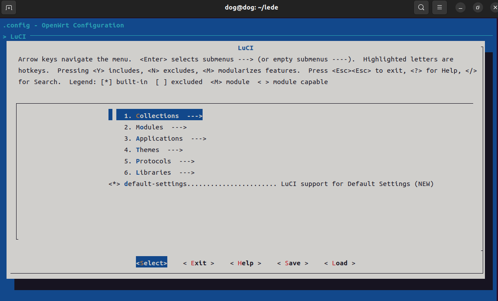This screenshot has width=498, height=301.
Task: Click the Save button
Action: coord(292,263)
